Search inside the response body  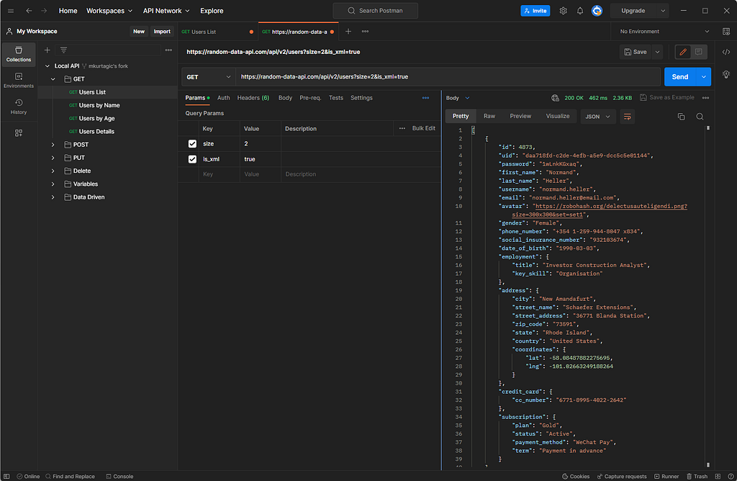(x=700, y=117)
